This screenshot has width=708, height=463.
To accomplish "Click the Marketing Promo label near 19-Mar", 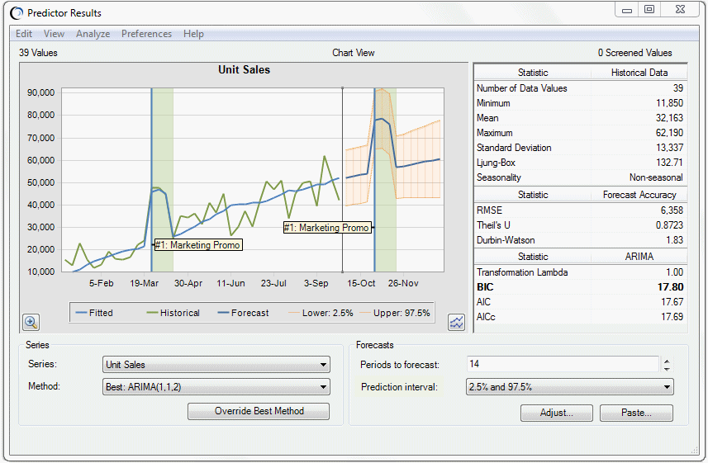I will (x=198, y=245).
